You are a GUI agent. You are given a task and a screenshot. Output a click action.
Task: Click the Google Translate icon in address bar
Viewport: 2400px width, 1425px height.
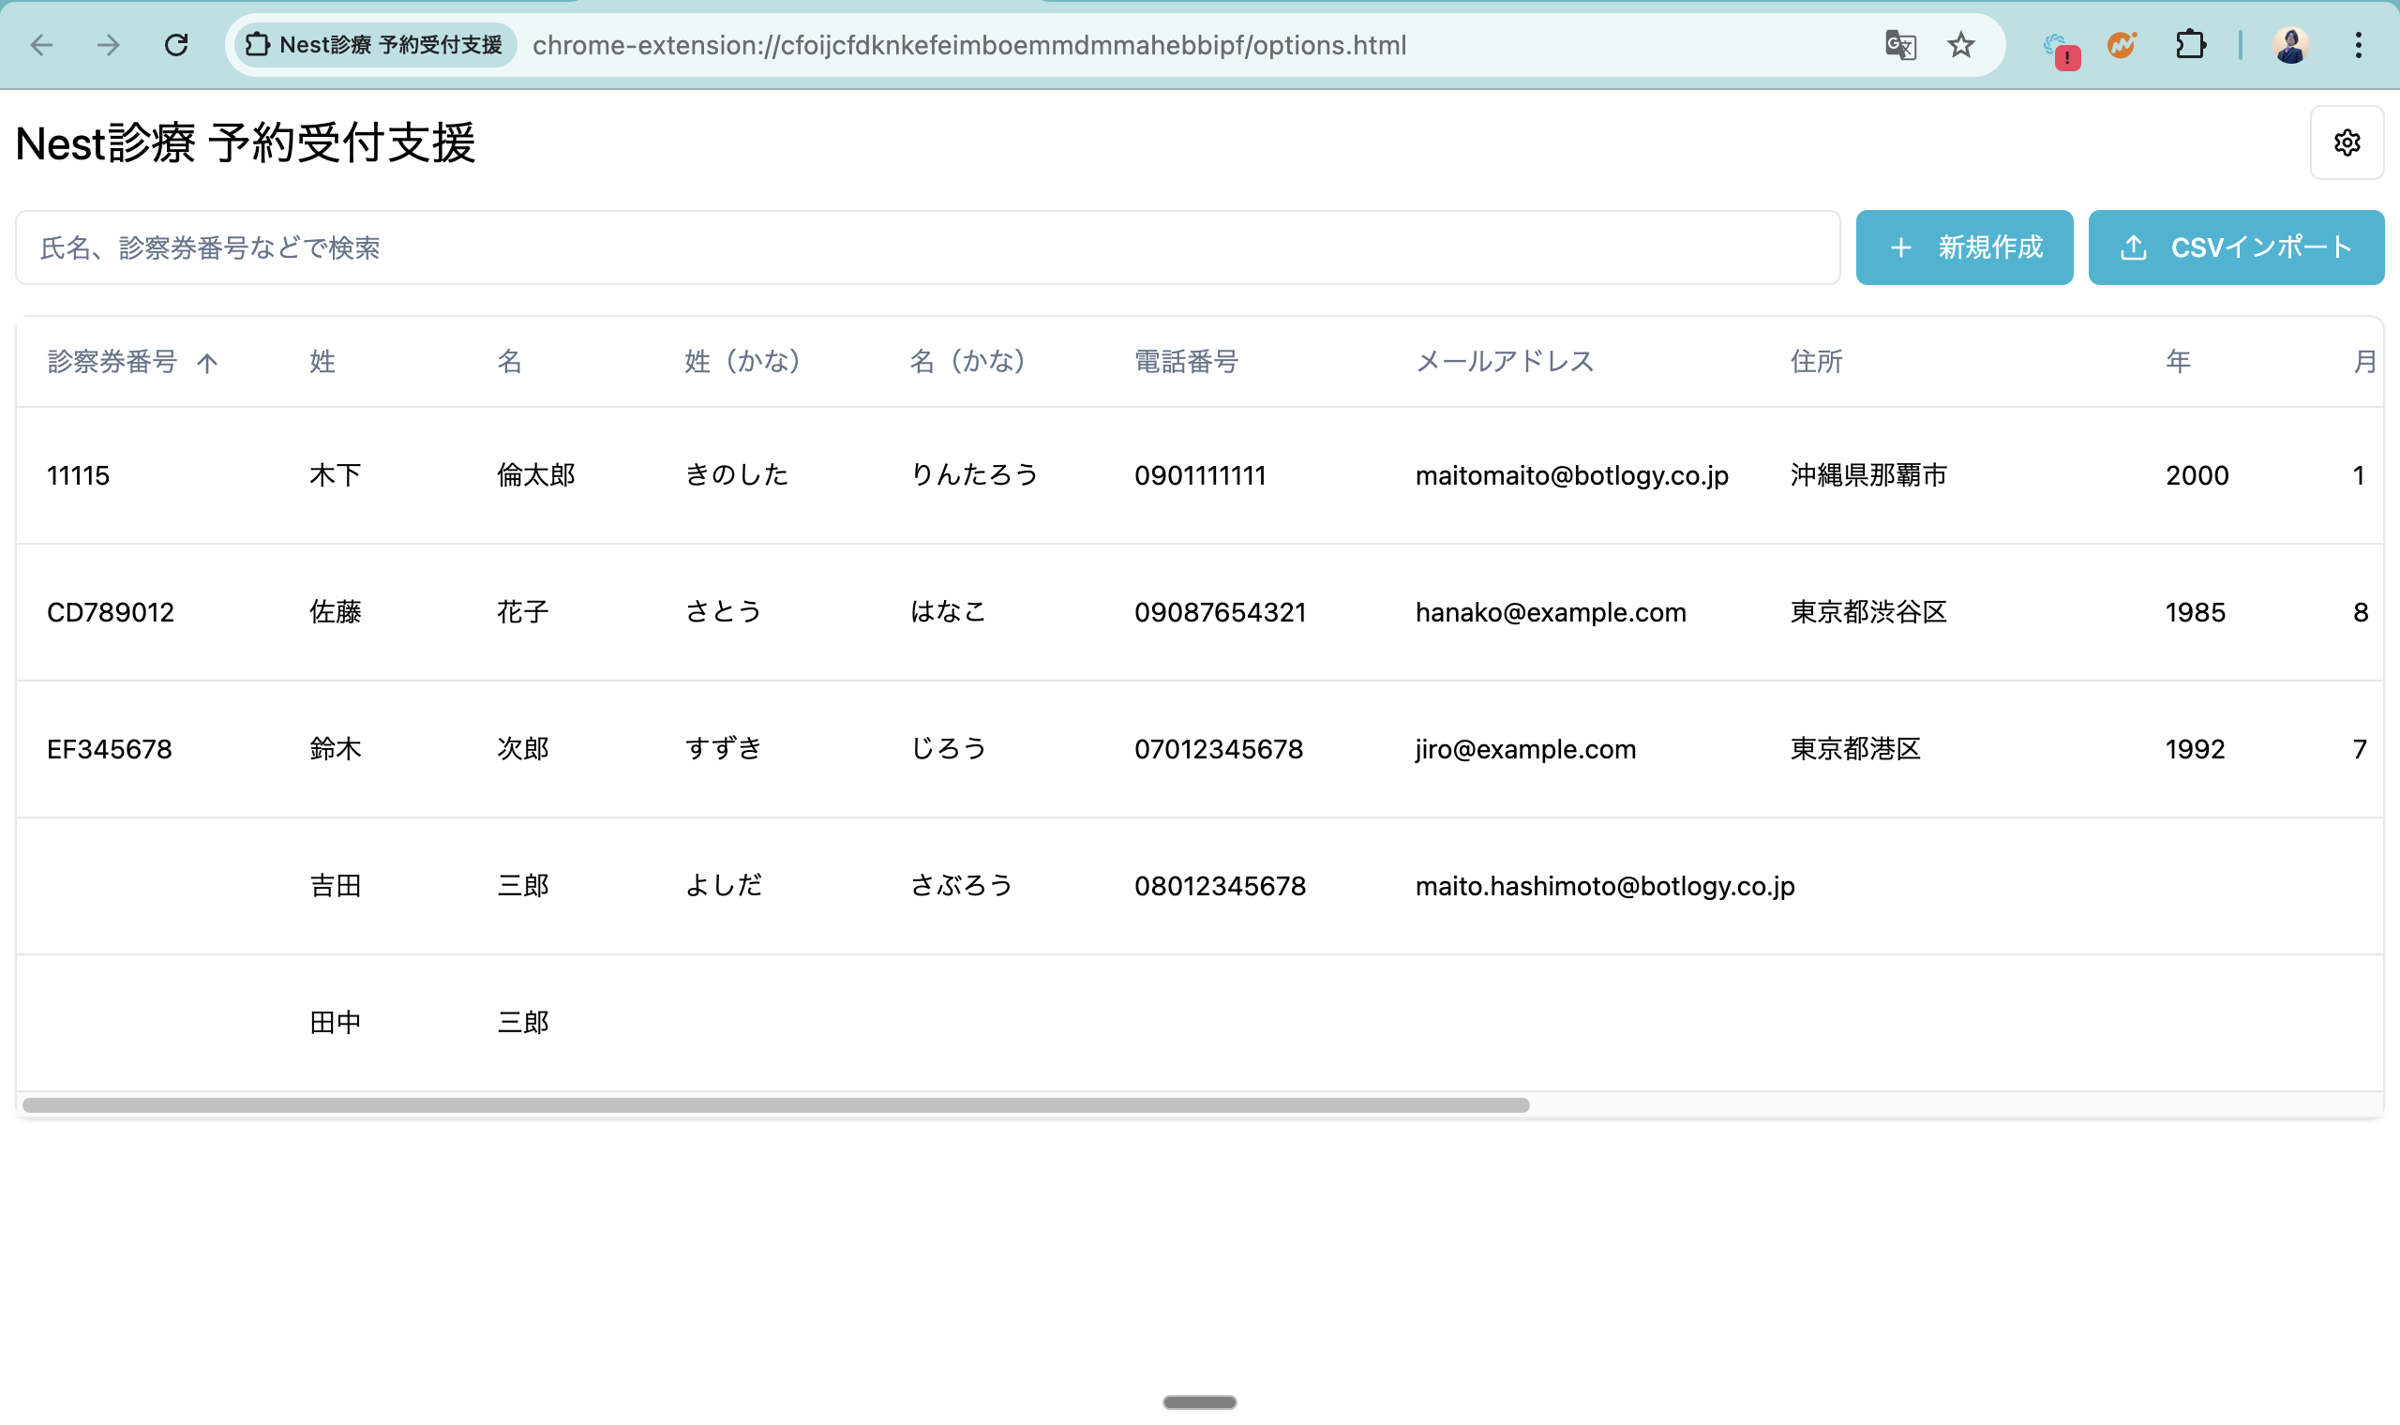tap(1899, 45)
